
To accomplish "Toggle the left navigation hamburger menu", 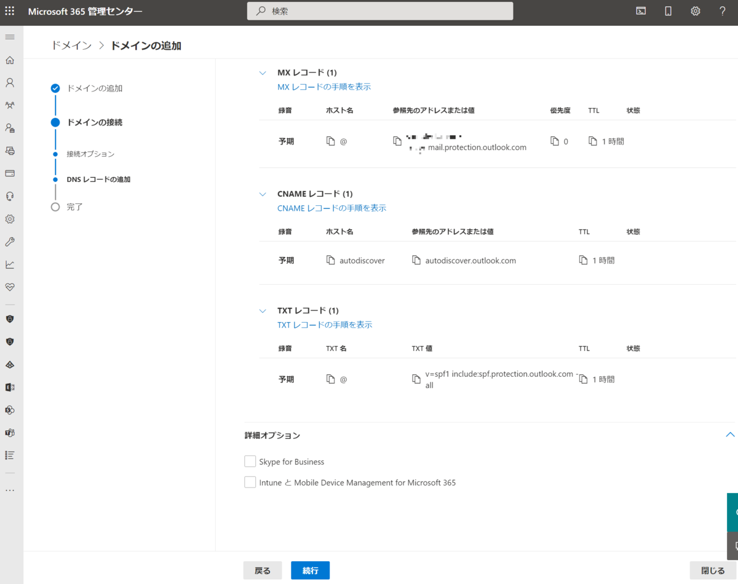I will [x=10, y=37].
